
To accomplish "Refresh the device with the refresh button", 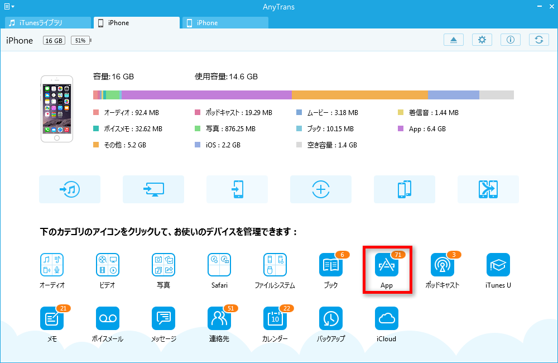I will [539, 40].
